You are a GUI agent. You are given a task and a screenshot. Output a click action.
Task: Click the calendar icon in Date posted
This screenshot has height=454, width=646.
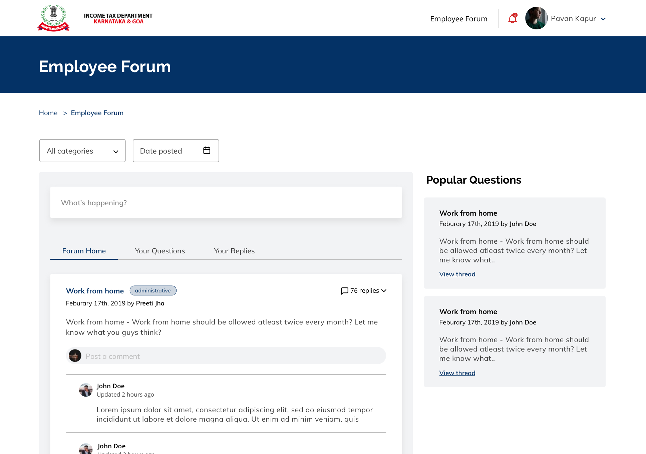[x=207, y=151]
